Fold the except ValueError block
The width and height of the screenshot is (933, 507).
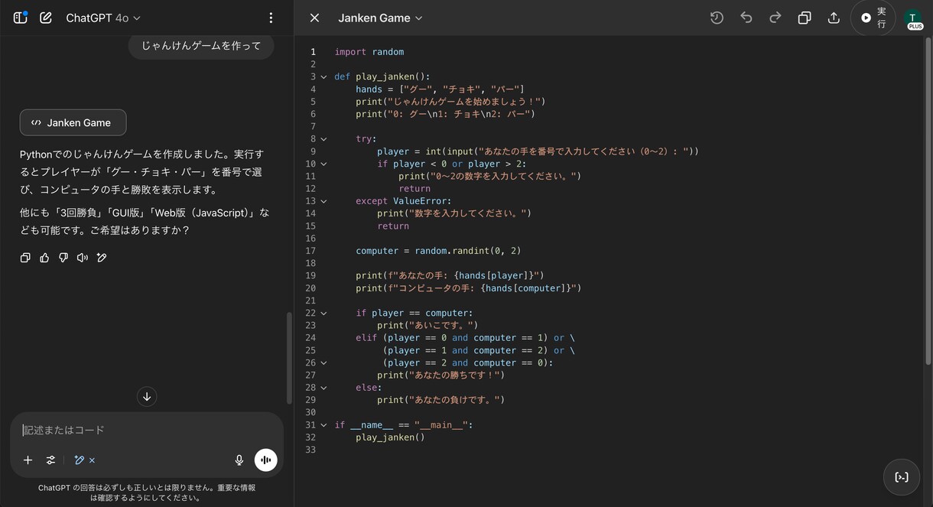(x=323, y=201)
